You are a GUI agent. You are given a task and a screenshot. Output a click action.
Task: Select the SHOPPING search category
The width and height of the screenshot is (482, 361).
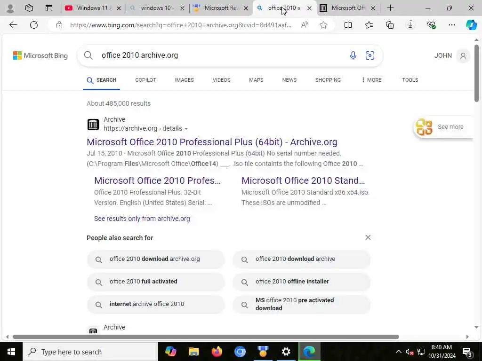coord(328,80)
